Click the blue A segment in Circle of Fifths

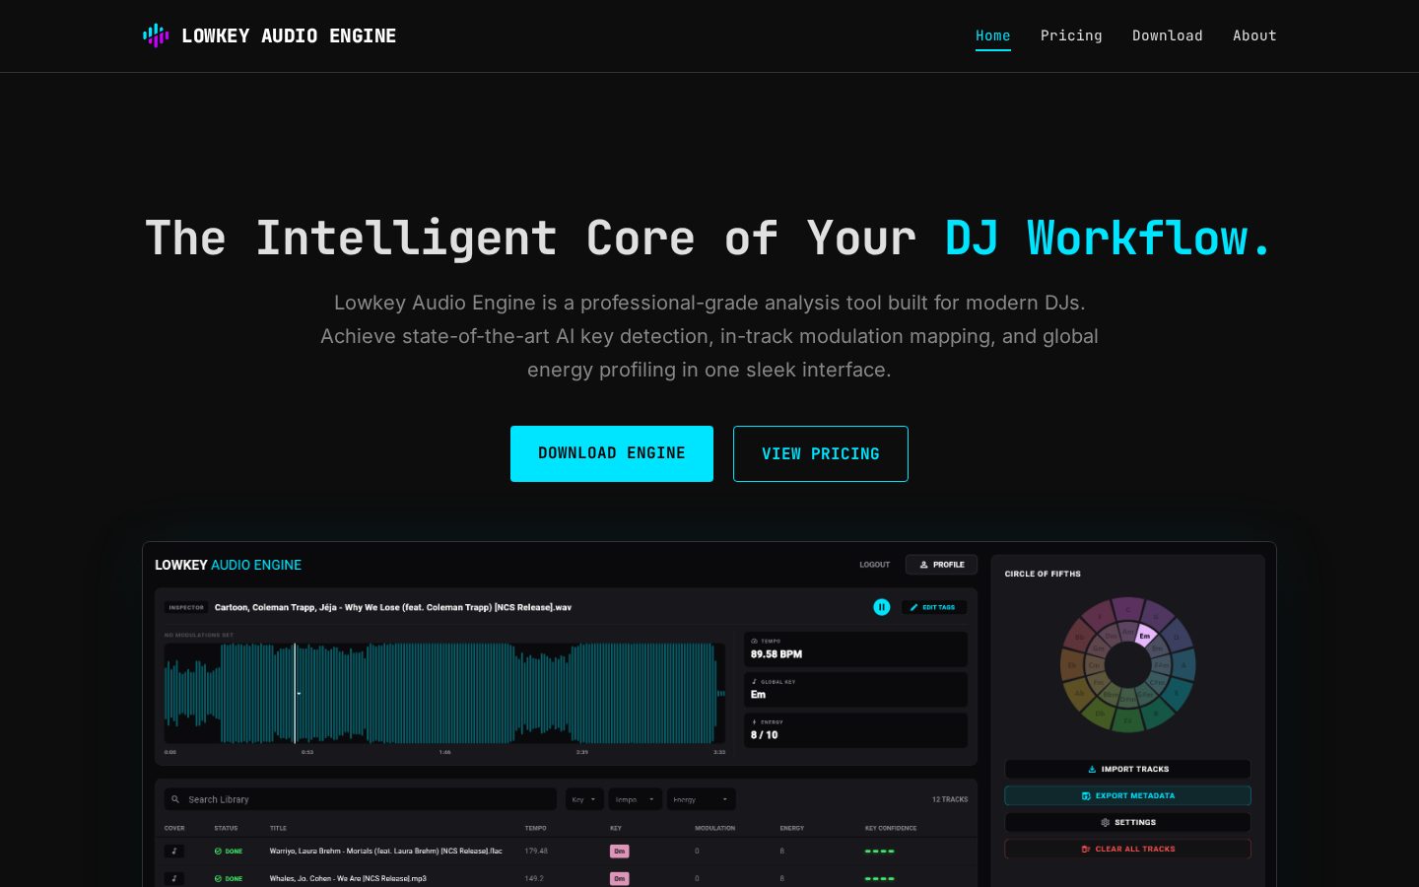[x=1183, y=665]
